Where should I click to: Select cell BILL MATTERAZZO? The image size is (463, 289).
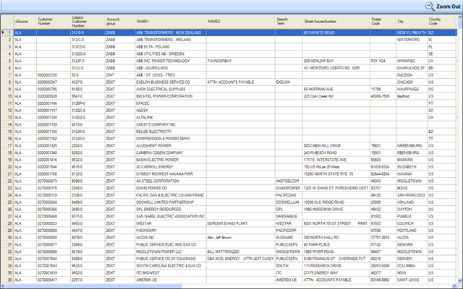point(240,252)
